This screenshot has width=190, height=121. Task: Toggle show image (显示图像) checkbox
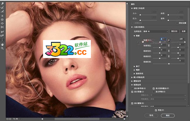point(132,92)
